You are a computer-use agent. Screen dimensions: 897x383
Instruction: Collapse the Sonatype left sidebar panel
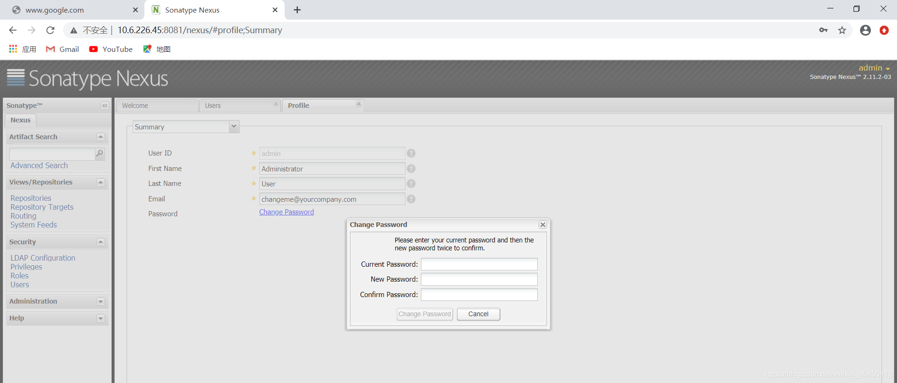[105, 106]
